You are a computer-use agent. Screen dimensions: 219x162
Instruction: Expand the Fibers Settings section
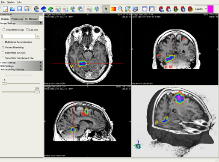[x=21, y=63]
